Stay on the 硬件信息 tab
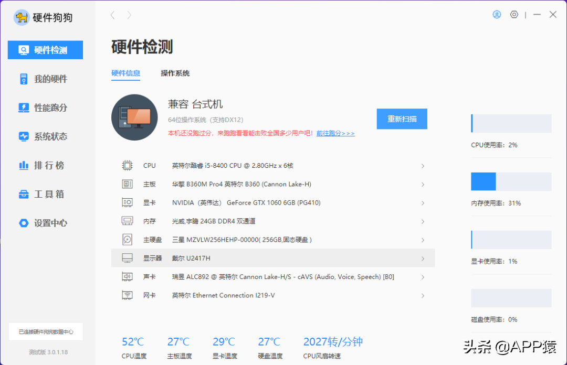This screenshot has height=365, width=567. click(126, 73)
